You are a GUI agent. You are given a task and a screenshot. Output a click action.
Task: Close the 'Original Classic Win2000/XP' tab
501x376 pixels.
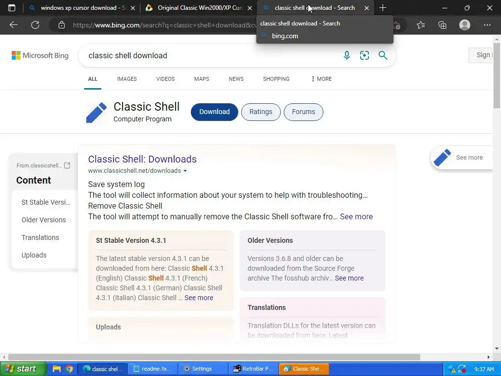[250, 8]
